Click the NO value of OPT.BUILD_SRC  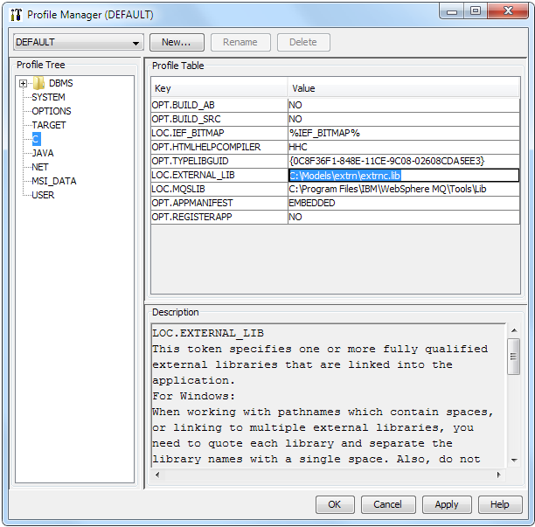click(x=404, y=119)
